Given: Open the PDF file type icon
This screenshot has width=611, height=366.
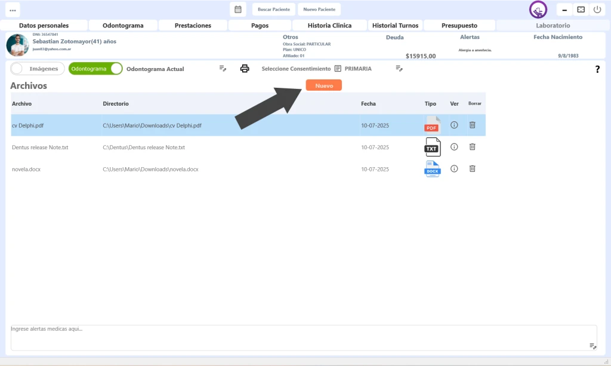Looking at the screenshot, I should click(x=432, y=124).
